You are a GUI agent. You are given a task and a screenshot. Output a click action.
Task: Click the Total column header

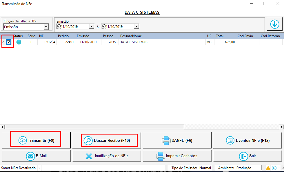(220, 36)
